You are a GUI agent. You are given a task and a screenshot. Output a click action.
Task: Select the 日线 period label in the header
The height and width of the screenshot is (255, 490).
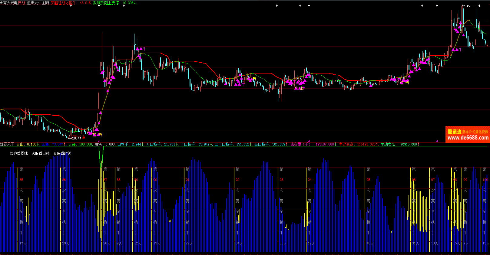[x=22, y=3]
